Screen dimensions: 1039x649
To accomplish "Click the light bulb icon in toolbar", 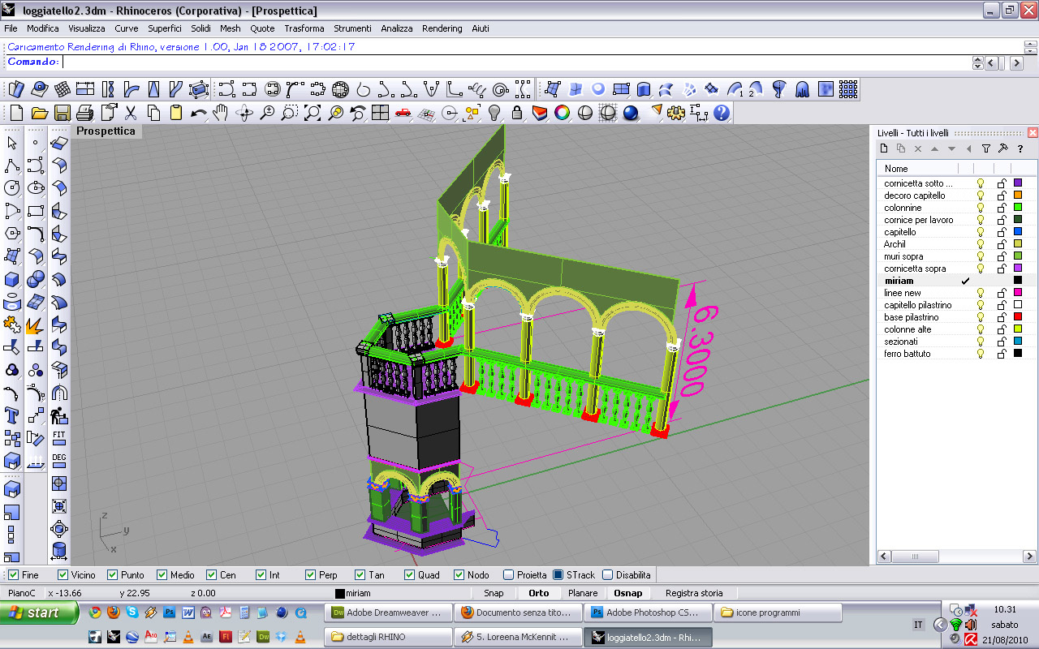I will tap(494, 113).
